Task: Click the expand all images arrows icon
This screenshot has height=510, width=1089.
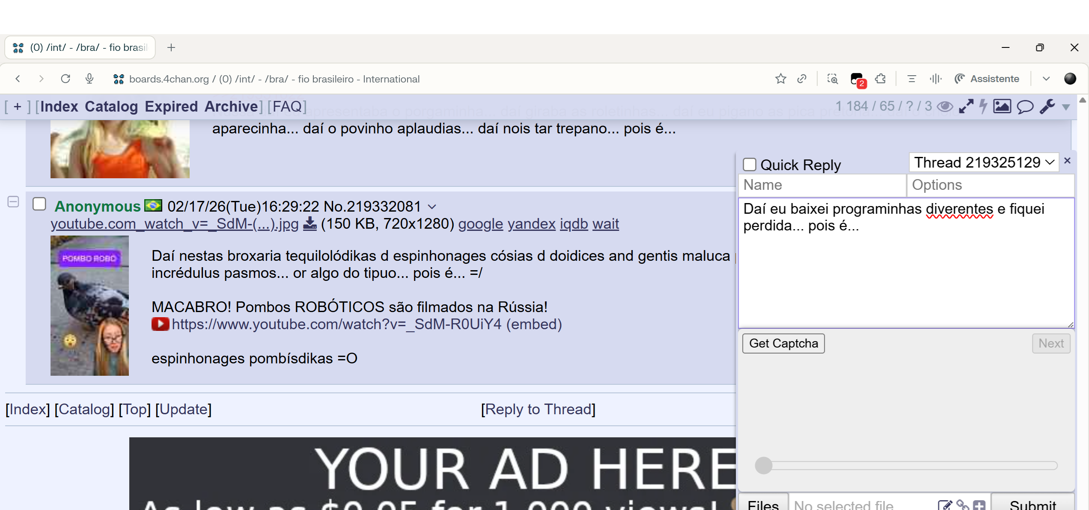Action: click(966, 106)
